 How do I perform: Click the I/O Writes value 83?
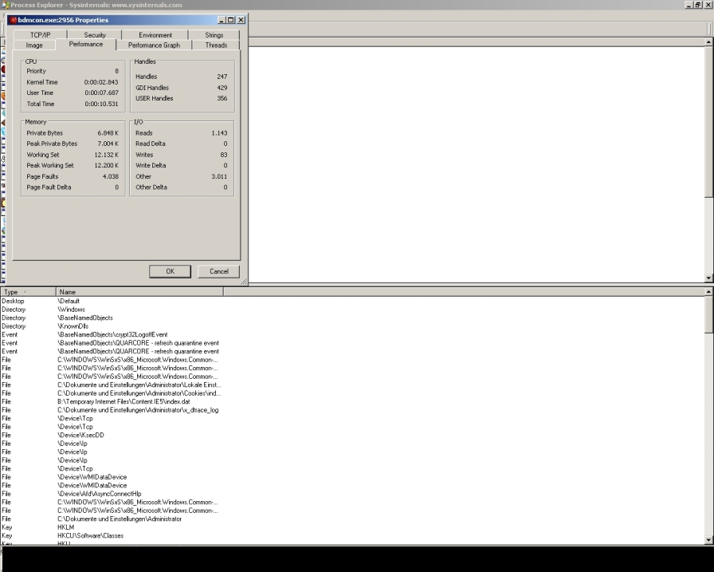pos(224,155)
